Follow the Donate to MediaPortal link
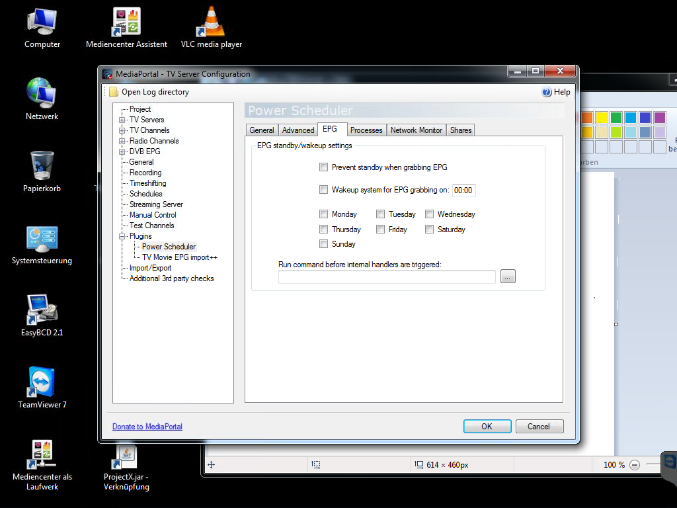This screenshot has width=677, height=508. pyautogui.click(x=147, y=427)
